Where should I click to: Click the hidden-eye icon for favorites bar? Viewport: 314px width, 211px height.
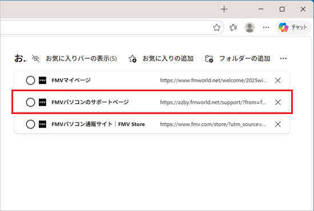pyautogui.click(x=35, y=58)
